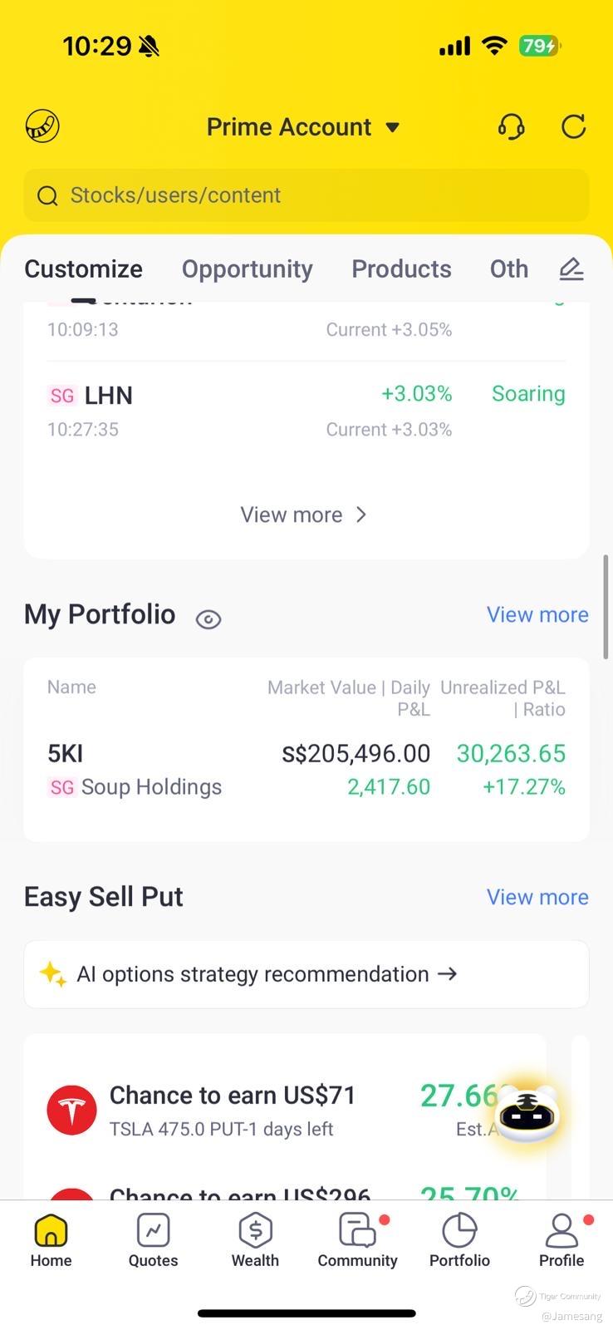Go to Quotes in bottom navigation
Viewport: 613px width, 1330px height.
tap(153, 1239)
